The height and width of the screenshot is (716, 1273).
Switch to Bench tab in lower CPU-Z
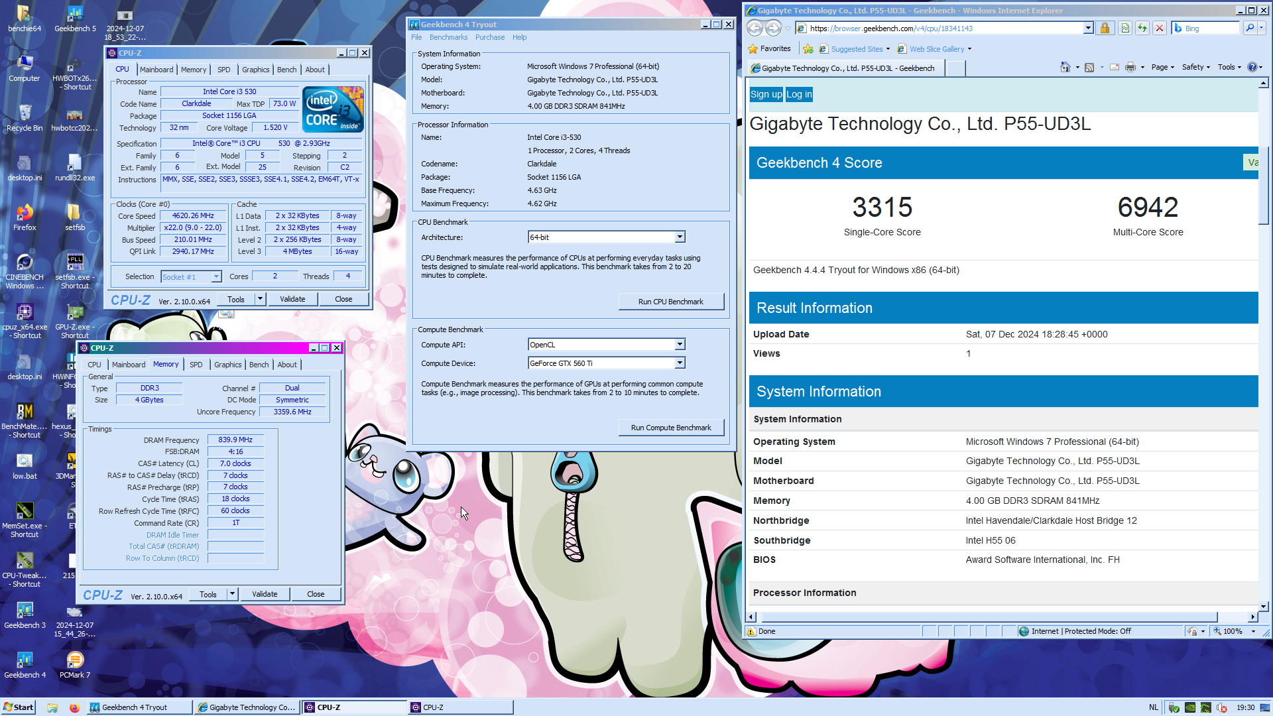[259, 365]
